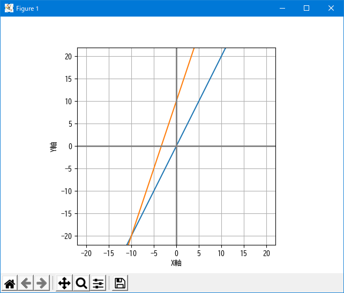Viewport: 344px width, 293px height.
Task: Click the y-axis tick label −20
Action: point(66,236)
